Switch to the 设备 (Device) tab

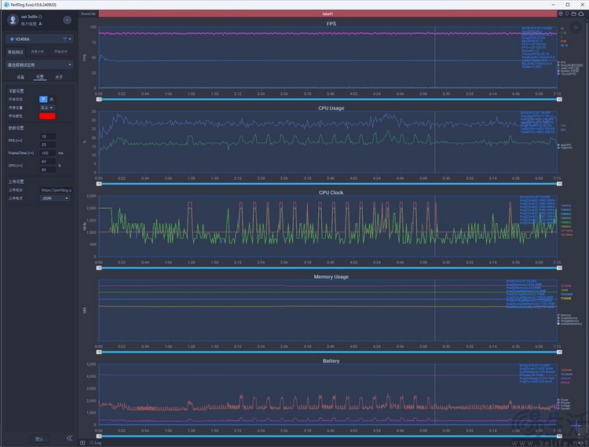[x=20, y=78]
